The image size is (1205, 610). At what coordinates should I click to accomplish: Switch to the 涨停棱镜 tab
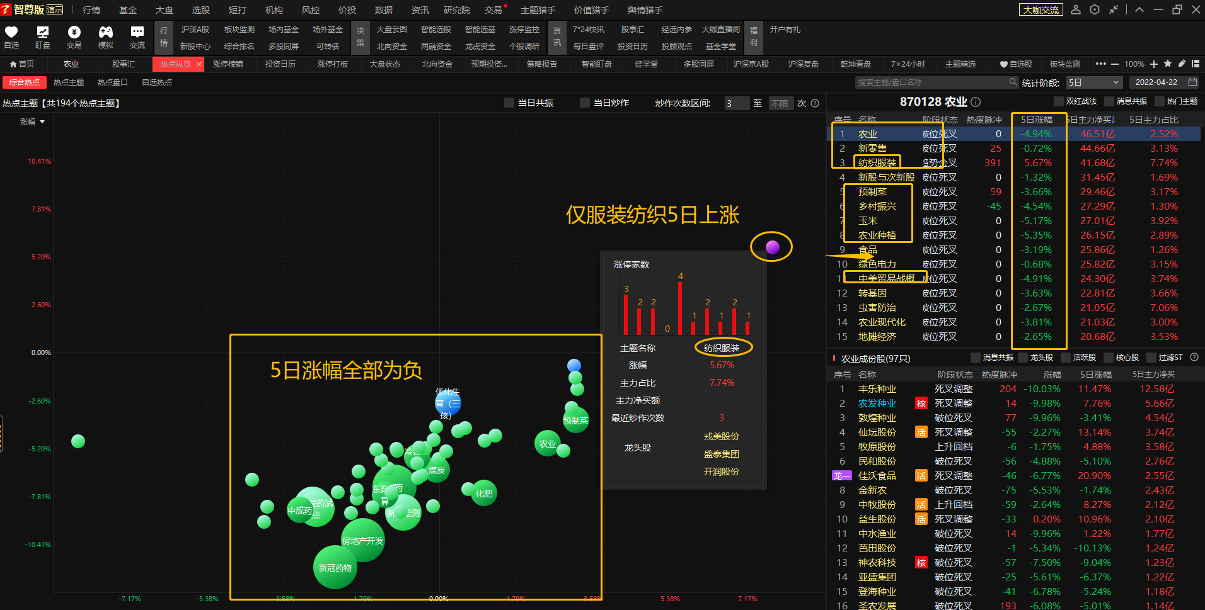(x=228, y=64)
